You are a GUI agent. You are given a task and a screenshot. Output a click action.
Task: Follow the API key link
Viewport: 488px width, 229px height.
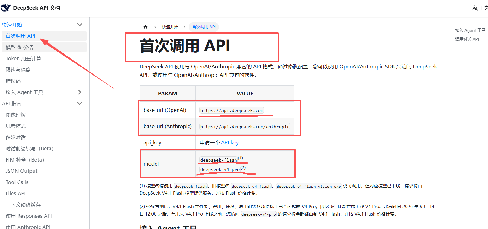(x=230, y=142)
